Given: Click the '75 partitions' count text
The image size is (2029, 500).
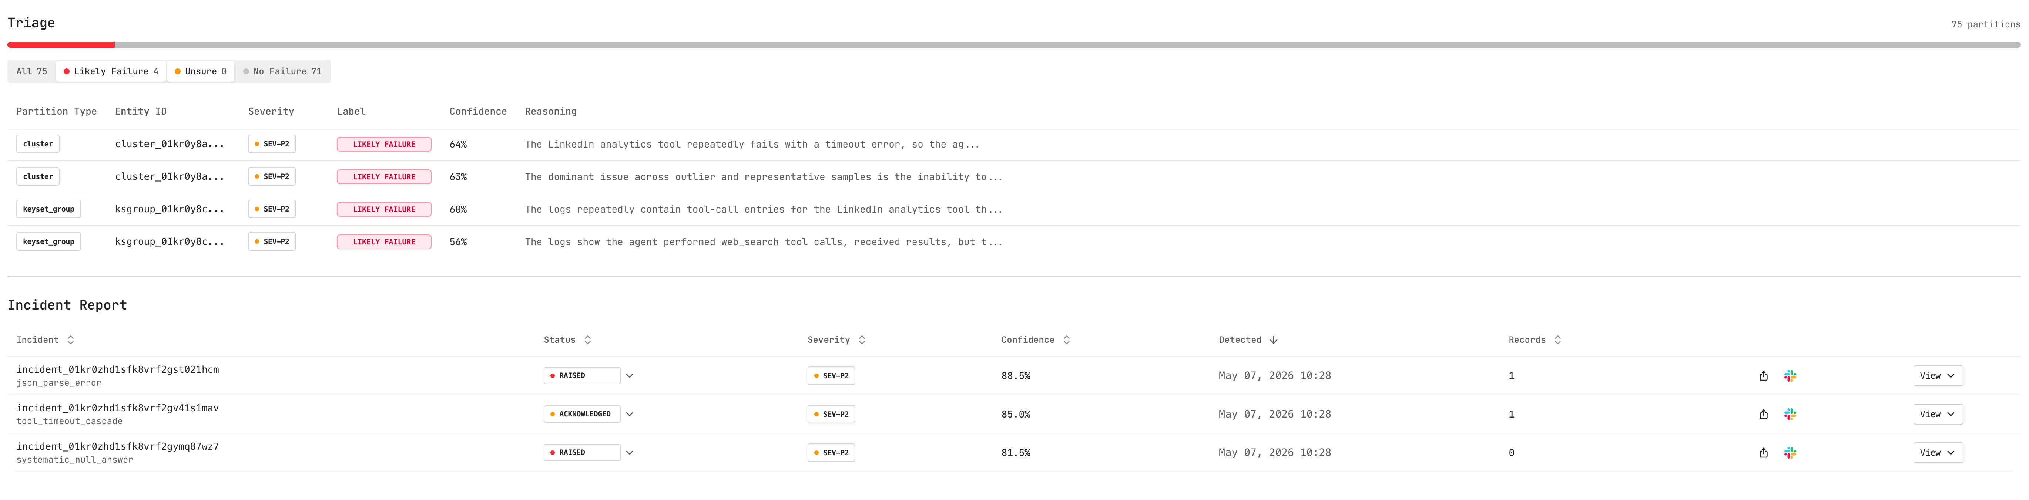Looking at the screenshot, I should [1986, 24].
